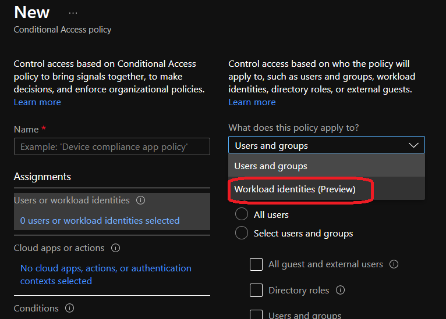Open Learn more link under policy applies description
The width and height of the screenshot is (446, 319).
coord(252,102)
